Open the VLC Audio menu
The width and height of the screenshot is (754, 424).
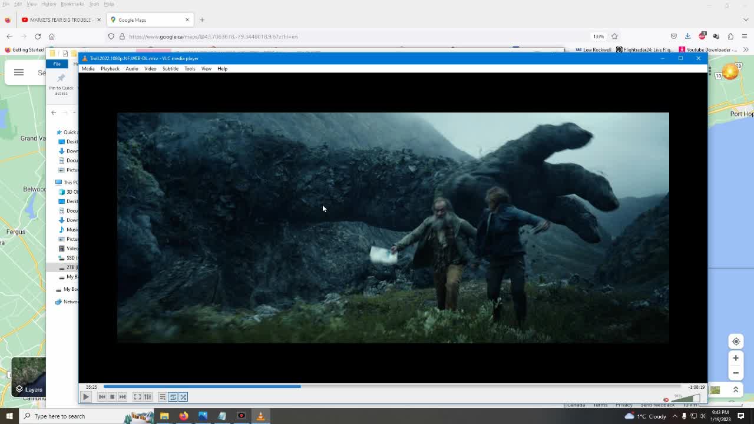tap(132, 69)
